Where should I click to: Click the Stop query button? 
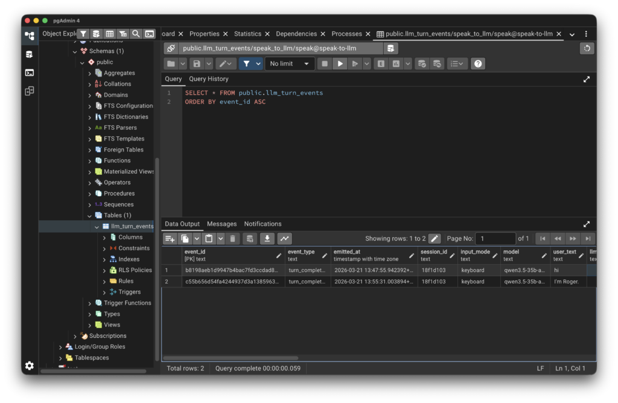click(325, 63)
